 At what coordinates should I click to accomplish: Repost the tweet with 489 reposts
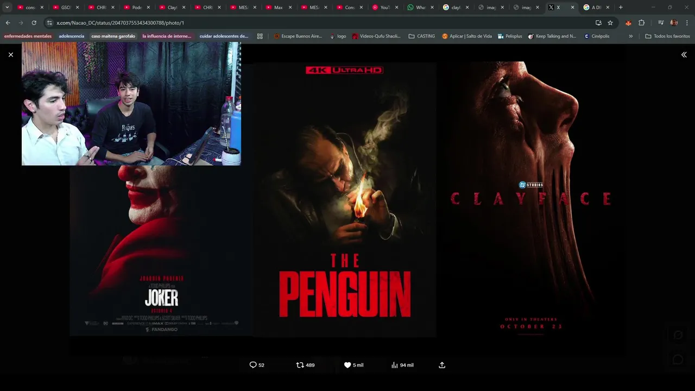pos(305,365)
